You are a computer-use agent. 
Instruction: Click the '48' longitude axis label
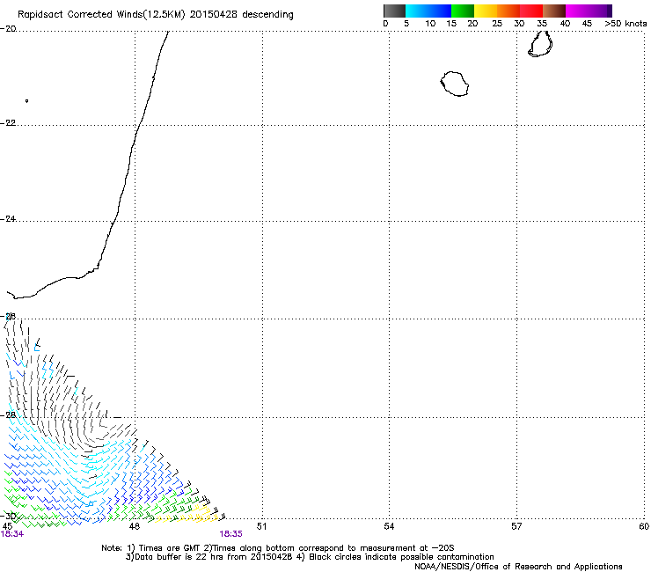[x=134, y=526]
